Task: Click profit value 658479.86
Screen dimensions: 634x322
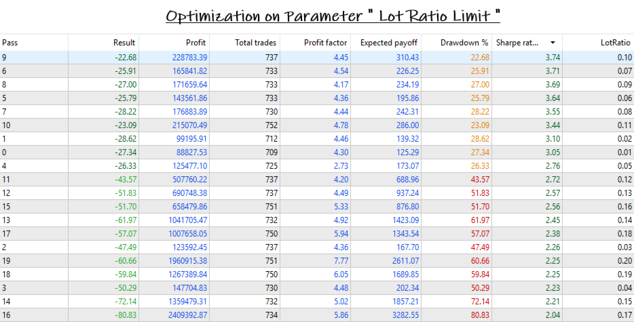Action: pyautogui.click(x=189, y=207)
